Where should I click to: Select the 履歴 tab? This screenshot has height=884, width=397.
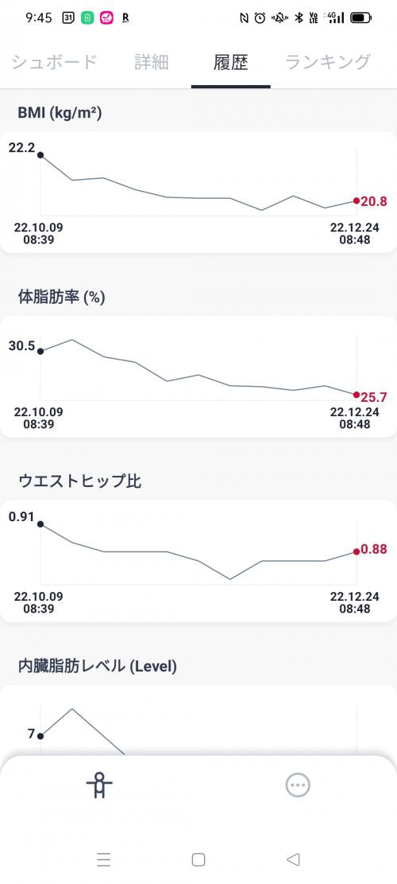[x=230, y=61]
